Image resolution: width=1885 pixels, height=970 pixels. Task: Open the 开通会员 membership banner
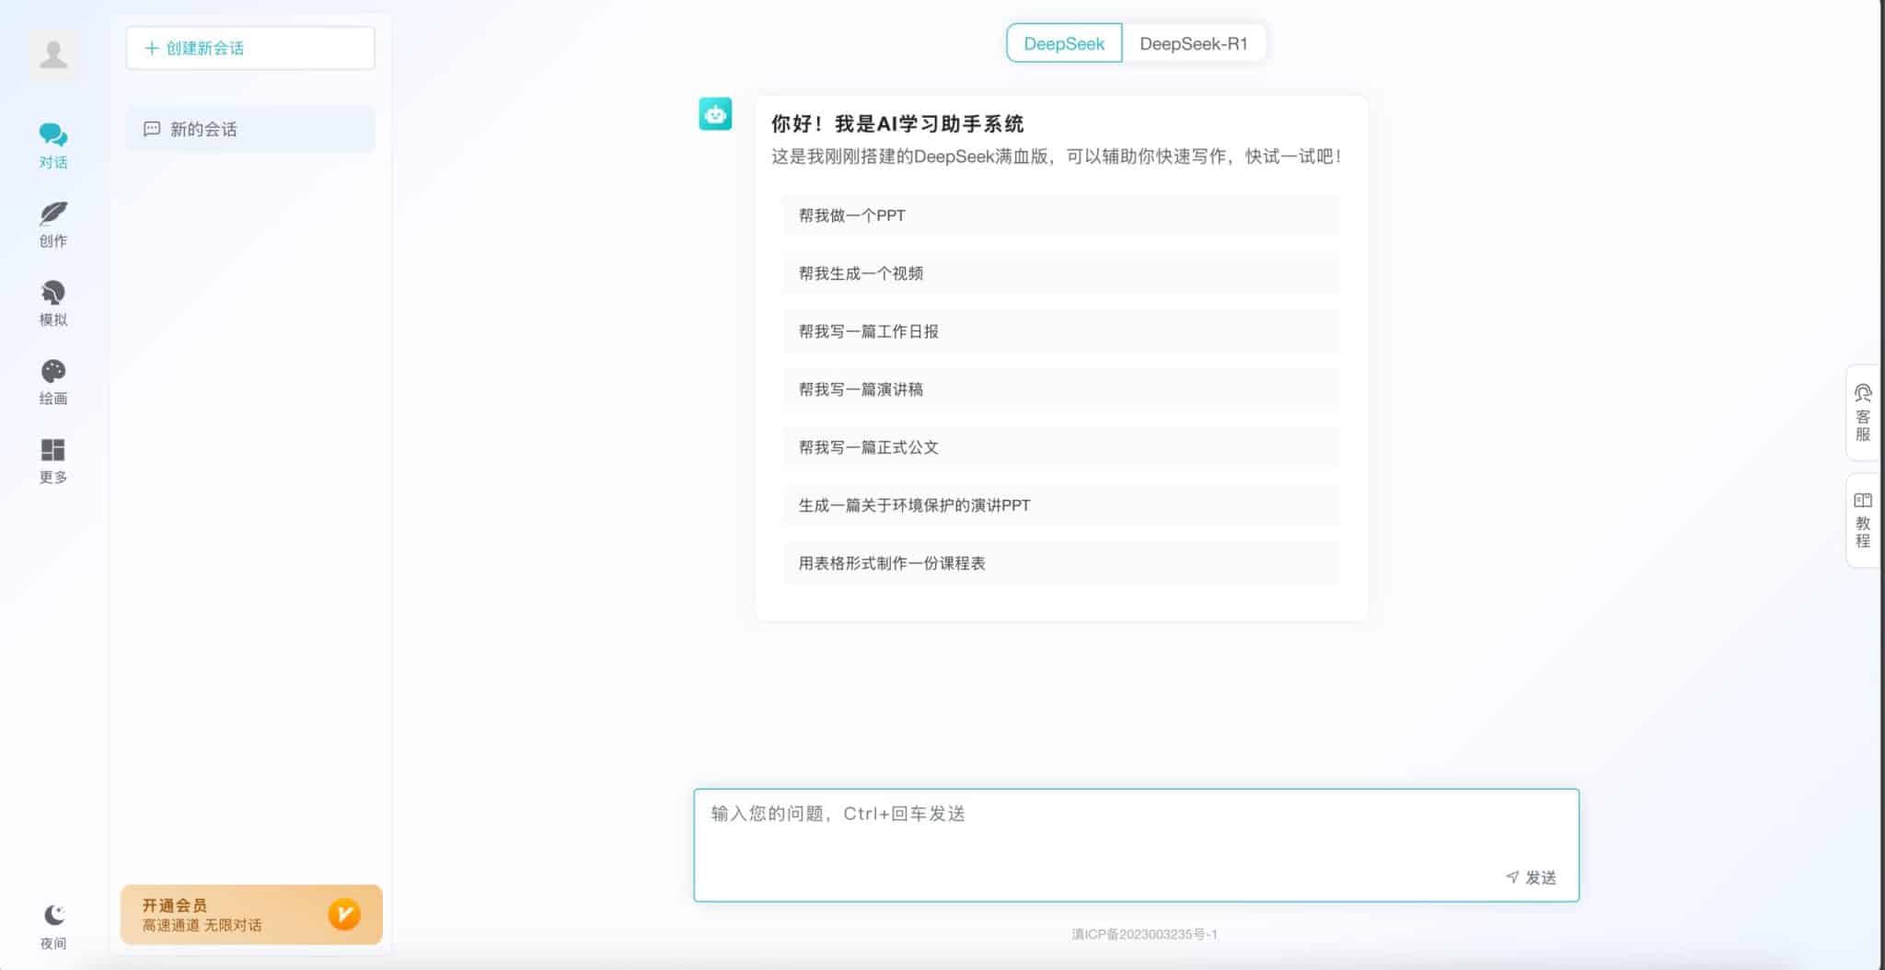click(251, 914)
